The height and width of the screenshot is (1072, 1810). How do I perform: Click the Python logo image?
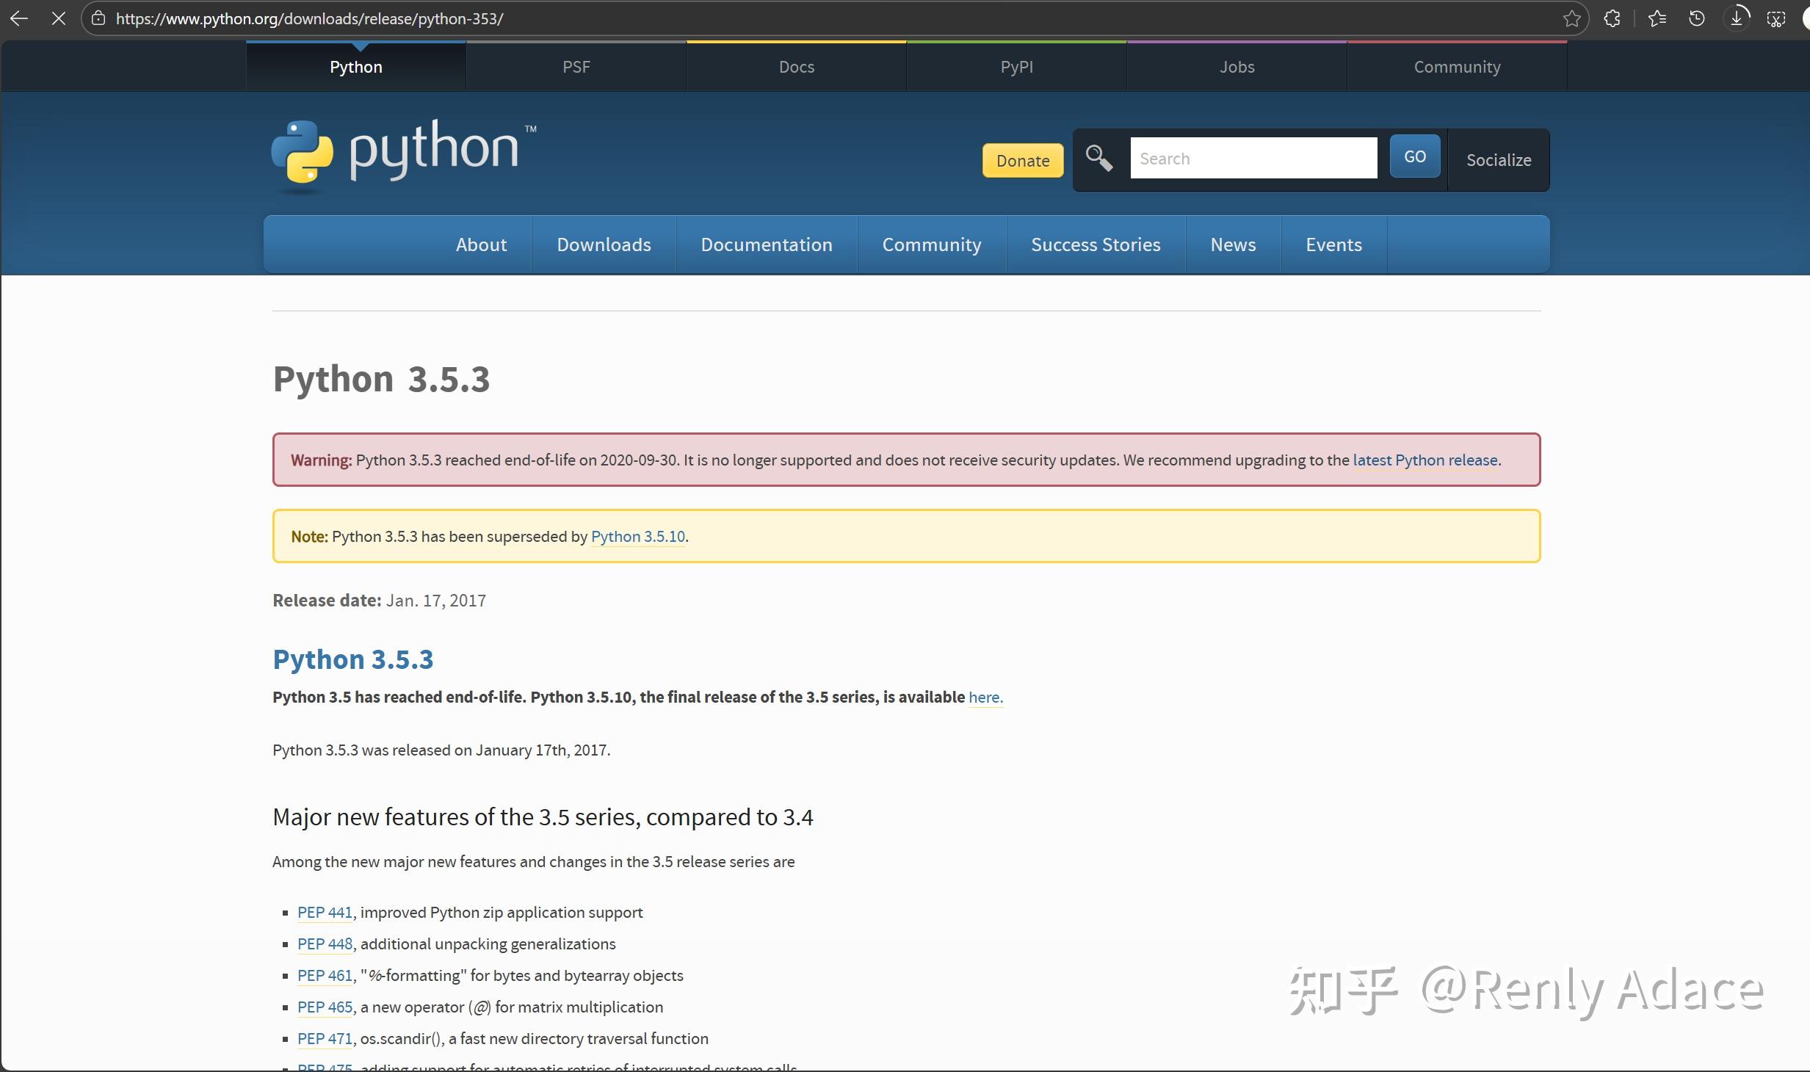pyautogui.click(x=404, y=156)
